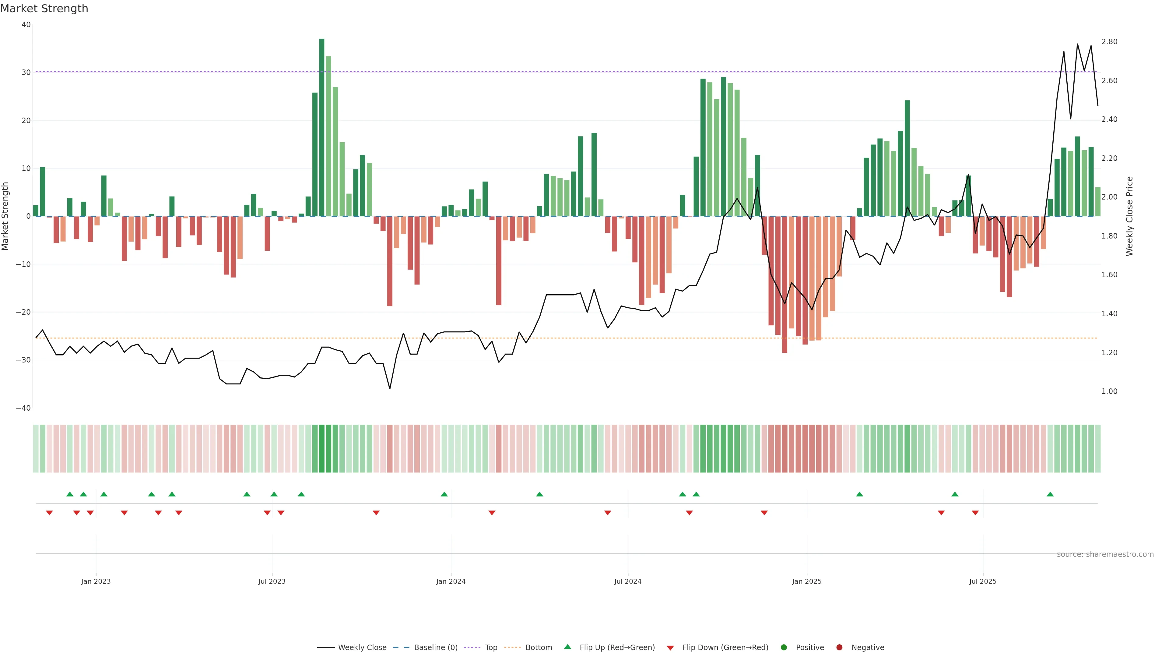1169x658 pixels.
Task: Toggle the Flip Down (Green→Red) legend label
Action: (x=725, y=648)
